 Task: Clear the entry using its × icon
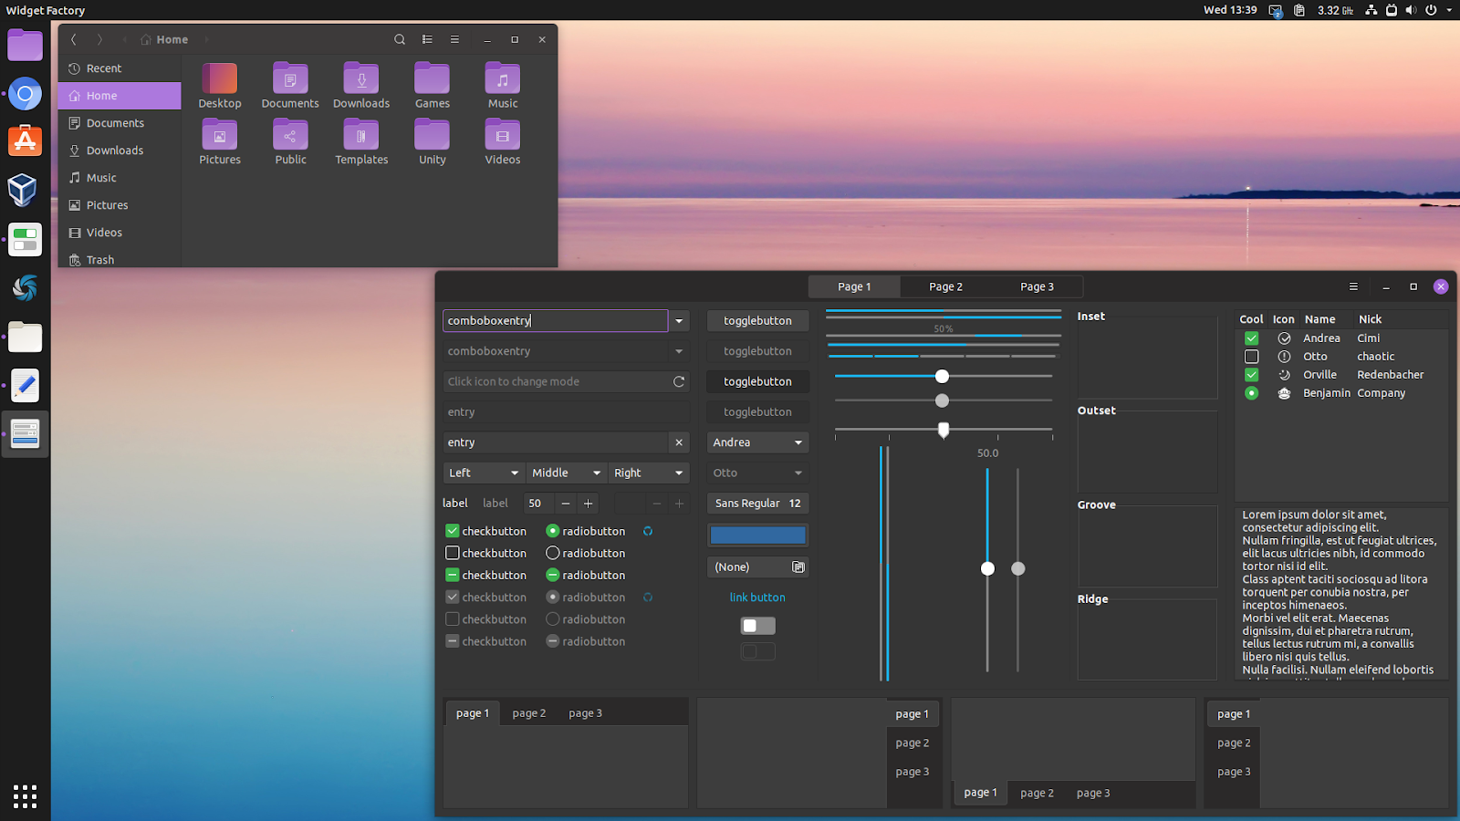679,442
